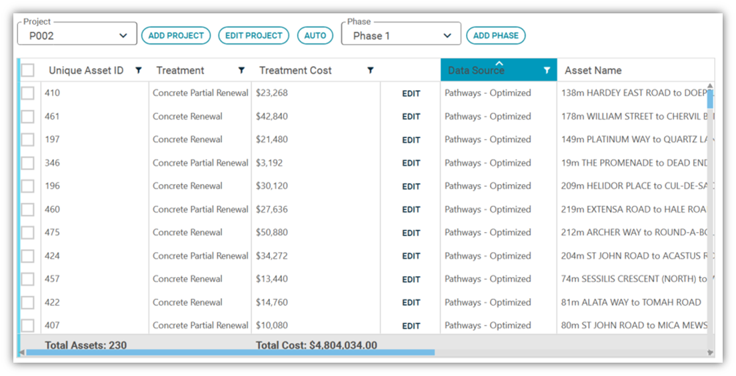Screen dimensions: 736x376
Task: Open the Data Source filter icon
Action: [547, 71]
